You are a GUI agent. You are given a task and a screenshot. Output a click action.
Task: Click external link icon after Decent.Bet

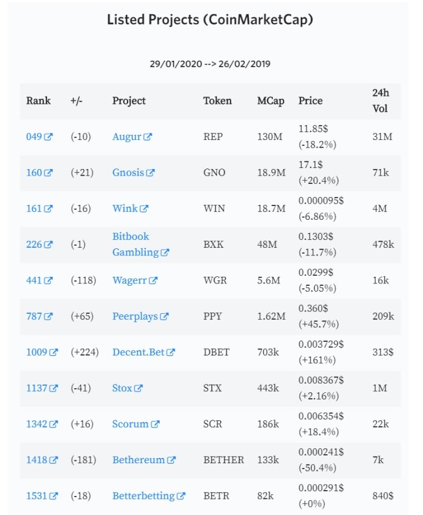[170, 352]
